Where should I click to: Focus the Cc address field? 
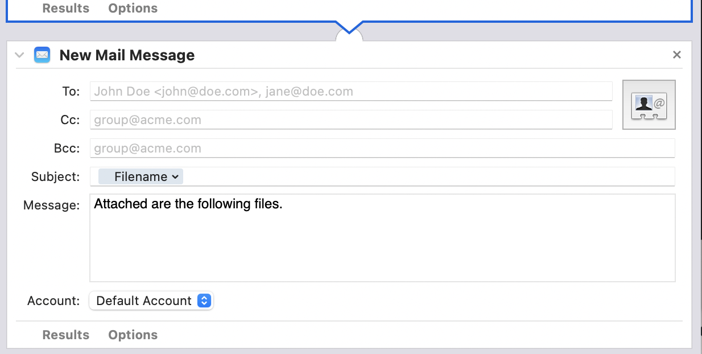pyautogui.click(x=350, y=120)
